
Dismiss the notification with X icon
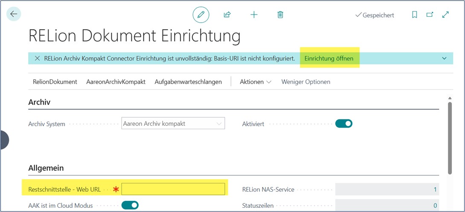click(x=38, y=58)
